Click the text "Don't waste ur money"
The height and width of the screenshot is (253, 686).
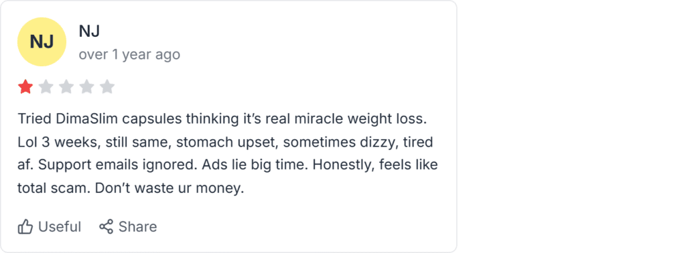167,189
